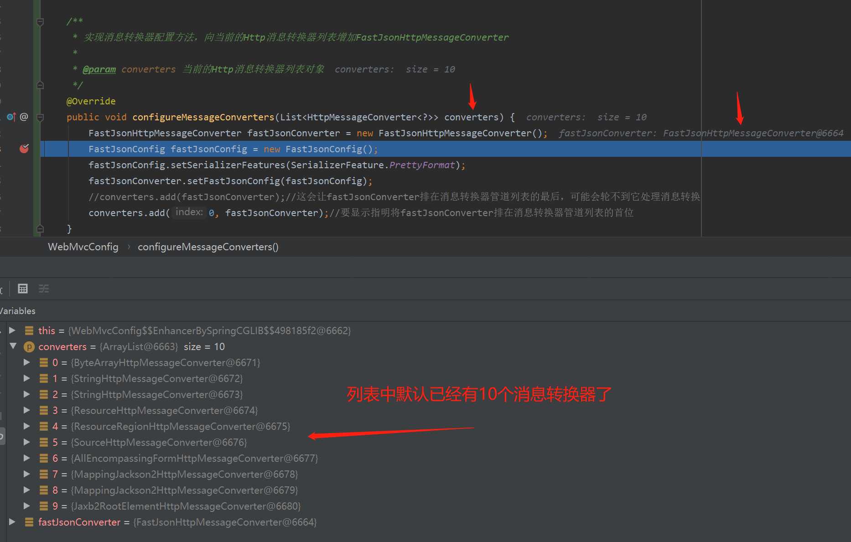Click the icon of list element 0
This screenshot has height=542, width=851.
44,362
